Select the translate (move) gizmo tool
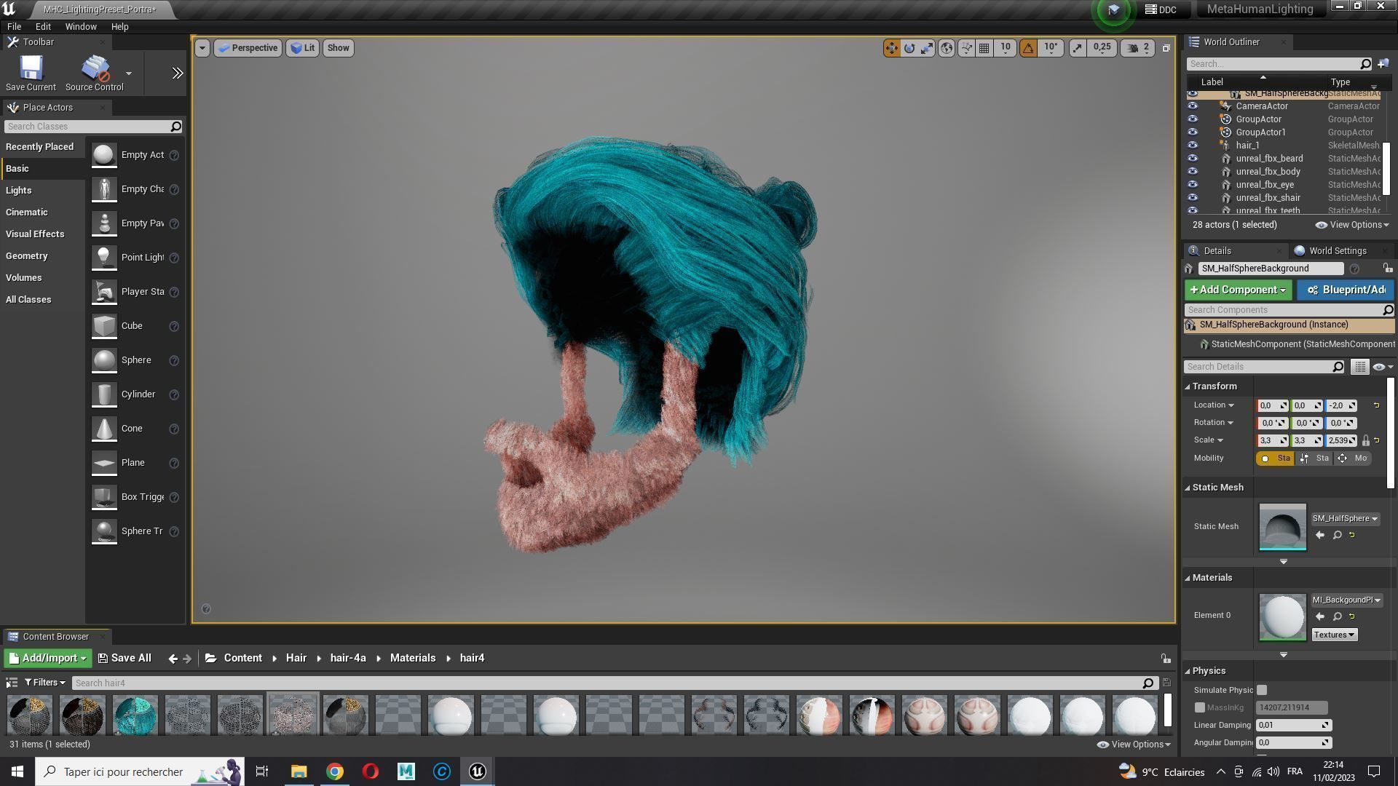The width and height of the screenshot is (1398, 786). pyautogui.click(x=891, y=48)
